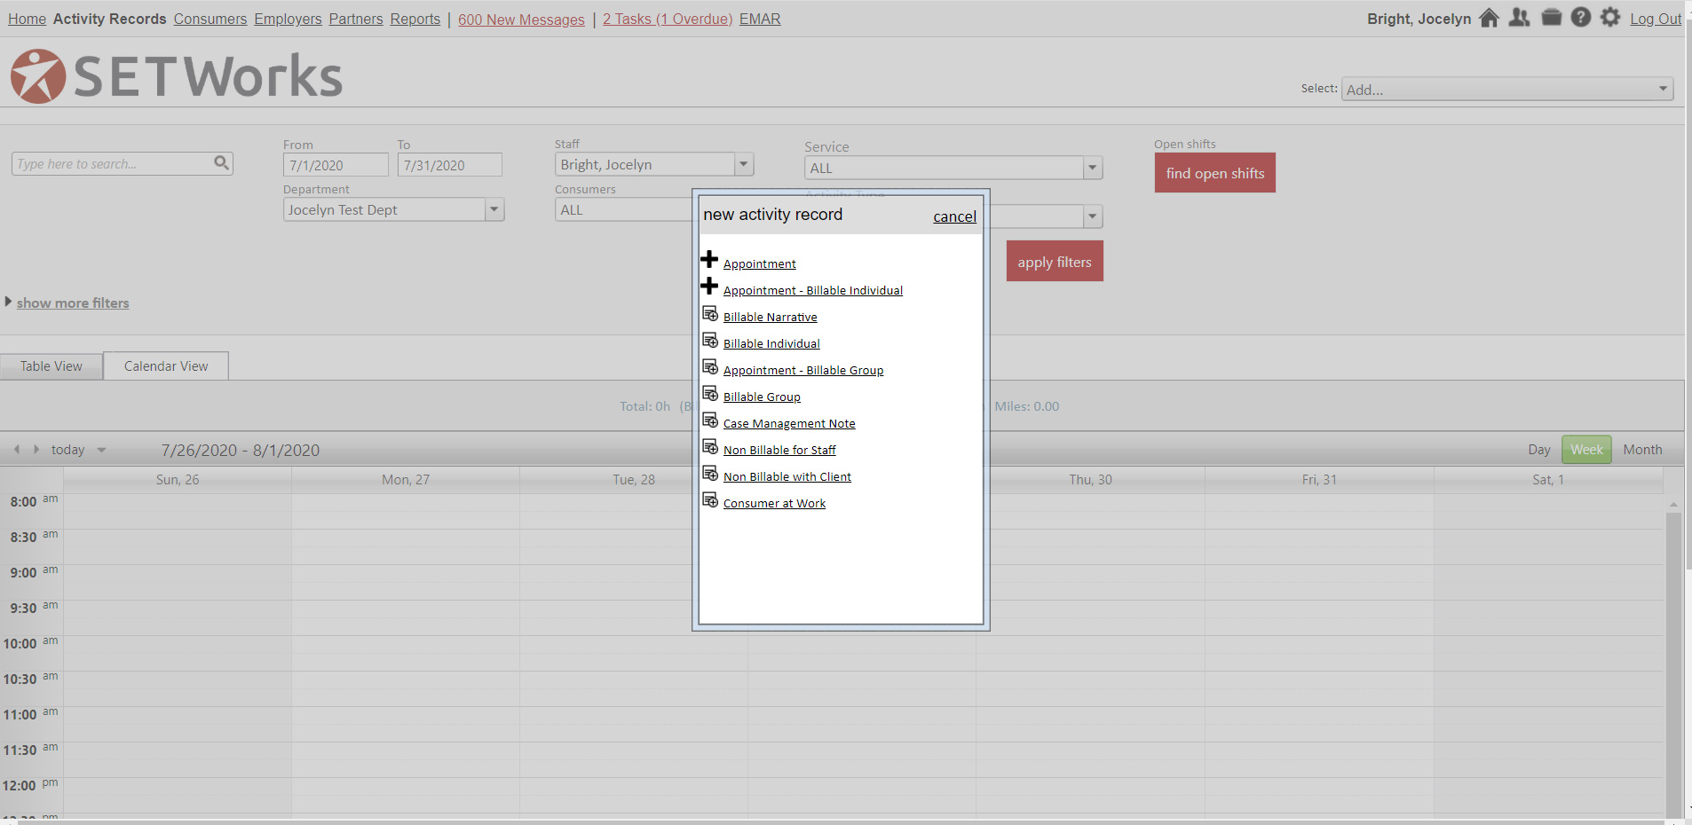The width and height of the screenshot is (1692, 825).
Task: Click Log Out link
Action: click(x=1656, y=19)
